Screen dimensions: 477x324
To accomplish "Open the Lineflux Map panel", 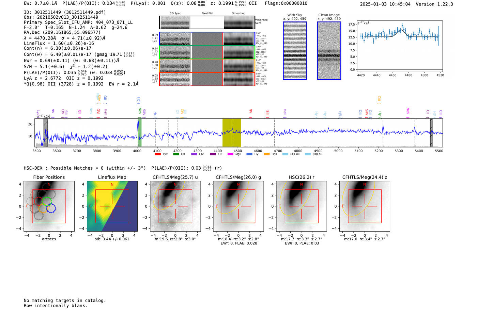I will [112, 206].
